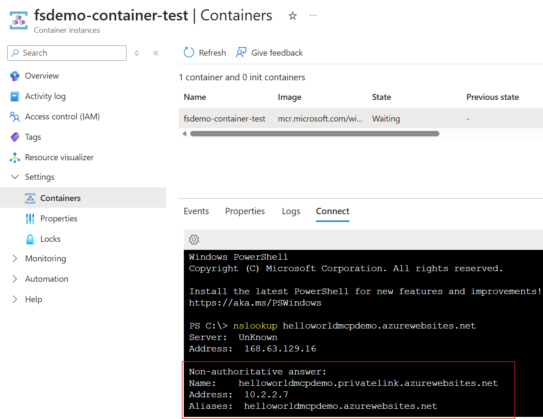Click the '1 container and 0 init containers' text
Screen dimensions: 543x419
click(x=242, y=77)
